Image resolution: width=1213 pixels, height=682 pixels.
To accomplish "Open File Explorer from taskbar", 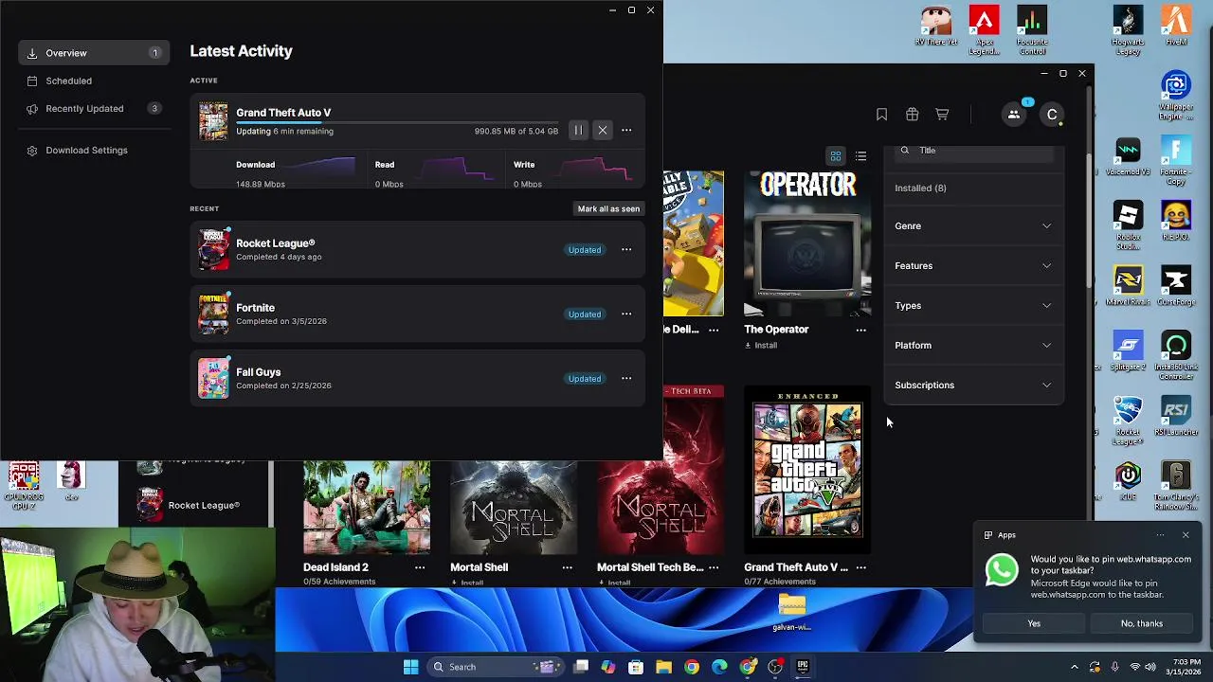I will (x=663, y=667).
